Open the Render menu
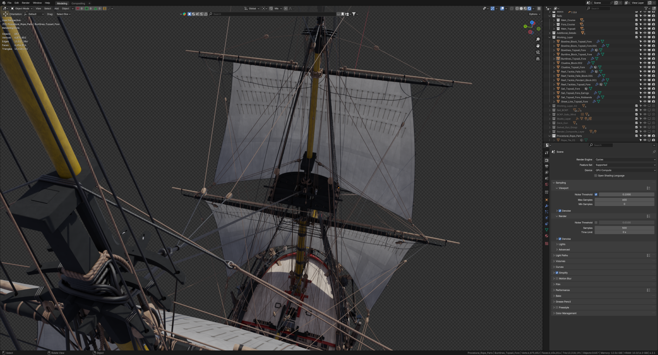 coord(26,3)
